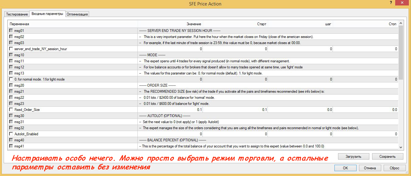Open the Оптимизация tab
Viewport: 411px width, 176px height.
[x=77, y=14]
